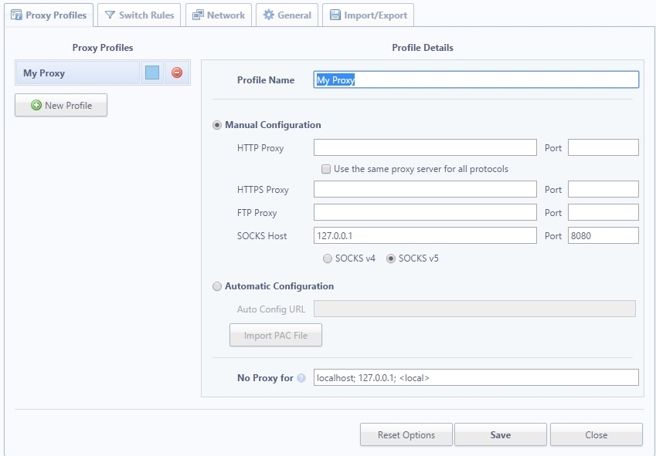Delete My Proxy using the red minus icon

click(177, 72)
